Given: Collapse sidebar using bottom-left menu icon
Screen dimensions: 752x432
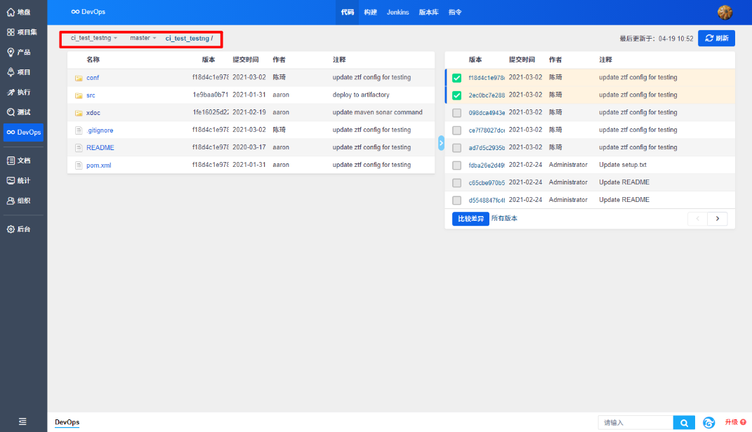Looking at the screenshot, I should tap(22, 421).
